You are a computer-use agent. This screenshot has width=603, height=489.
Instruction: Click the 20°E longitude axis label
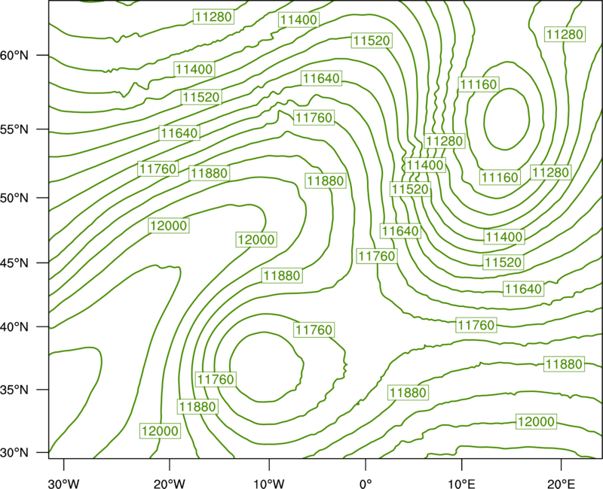pos(561,484)
